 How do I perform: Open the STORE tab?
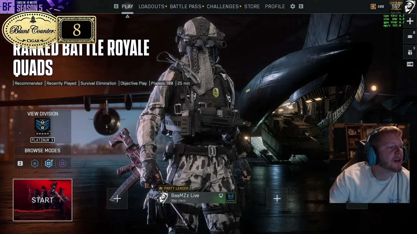pyautogui.click(x=252, y=6)
